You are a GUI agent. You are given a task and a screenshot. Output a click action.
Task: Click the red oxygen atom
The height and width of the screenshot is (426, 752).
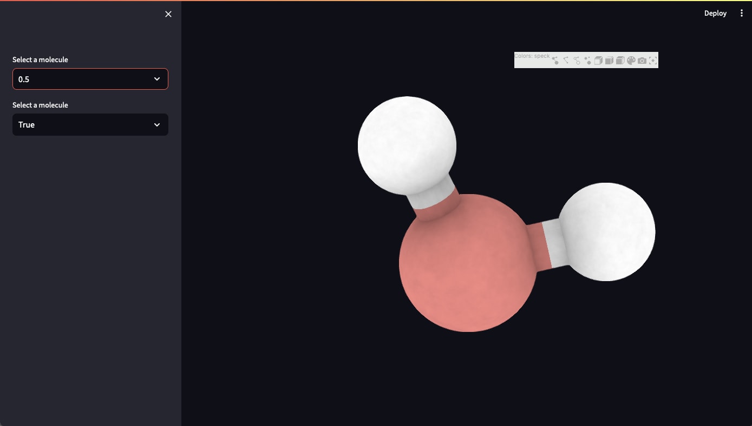pos(468,263)
